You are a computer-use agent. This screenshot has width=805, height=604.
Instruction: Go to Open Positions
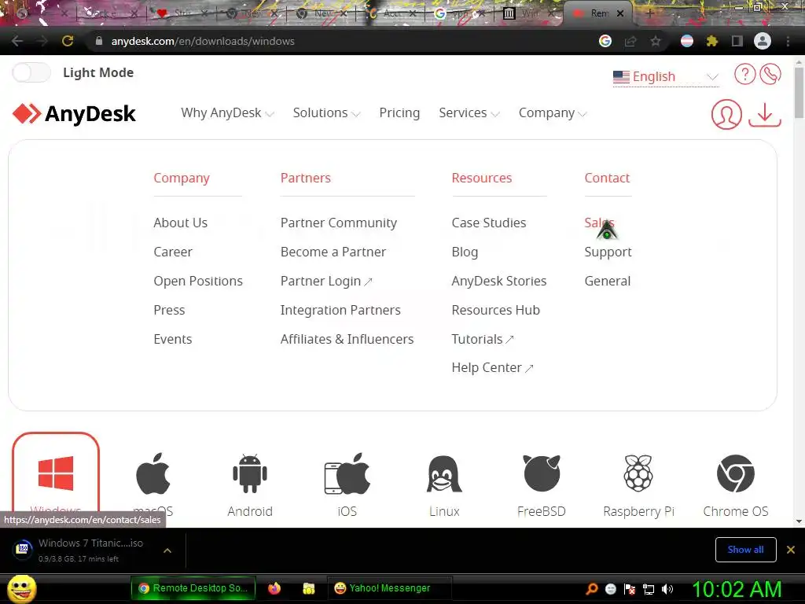click(x=197, y=281)
